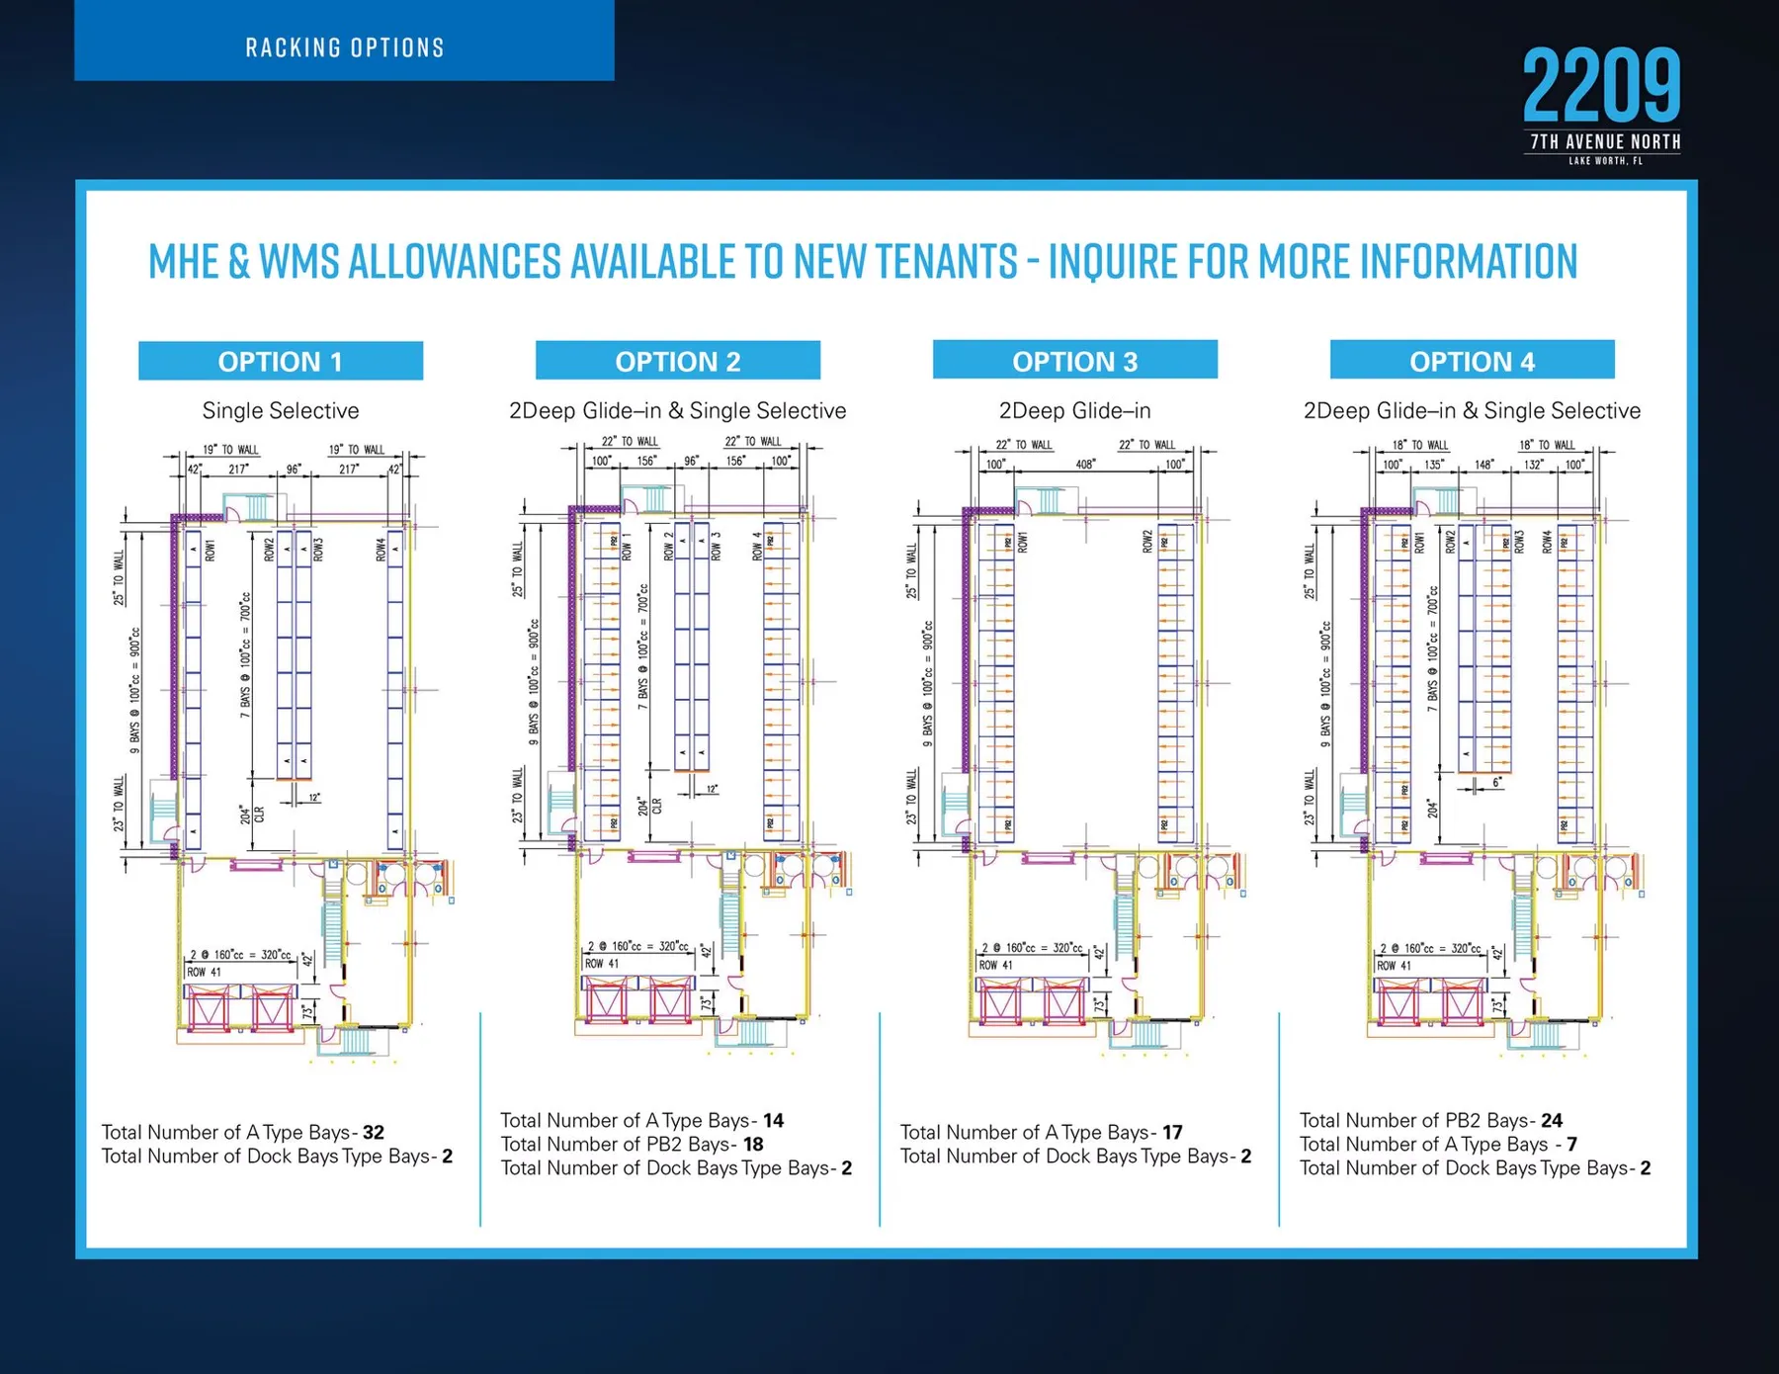Click the large 2209 logo number

point(1601,86)
